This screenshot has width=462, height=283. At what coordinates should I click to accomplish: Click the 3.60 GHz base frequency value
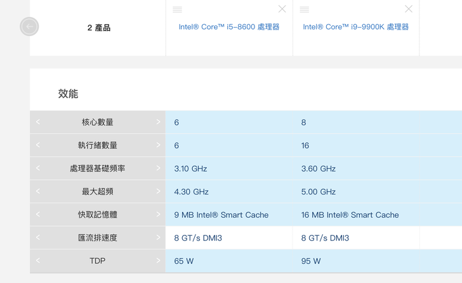[318, 168]
